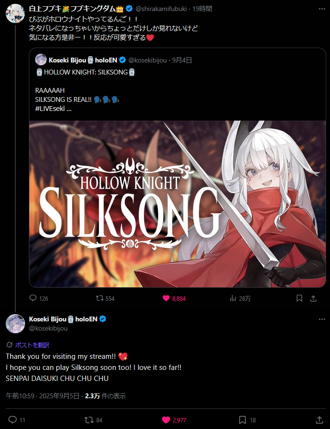Screen dimensions: 330x429
Task: View Fubuki's profile avatar picture
Action: click(15, 13)
